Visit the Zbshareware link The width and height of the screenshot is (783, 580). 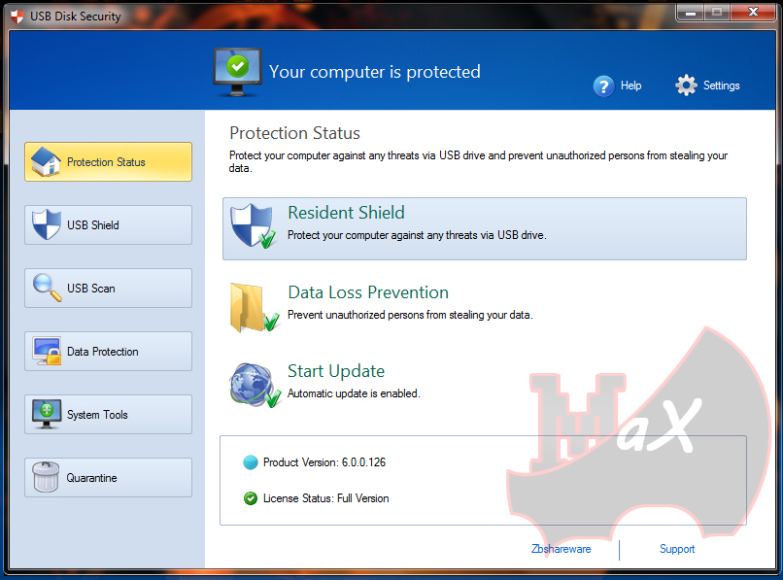(561, 549)
